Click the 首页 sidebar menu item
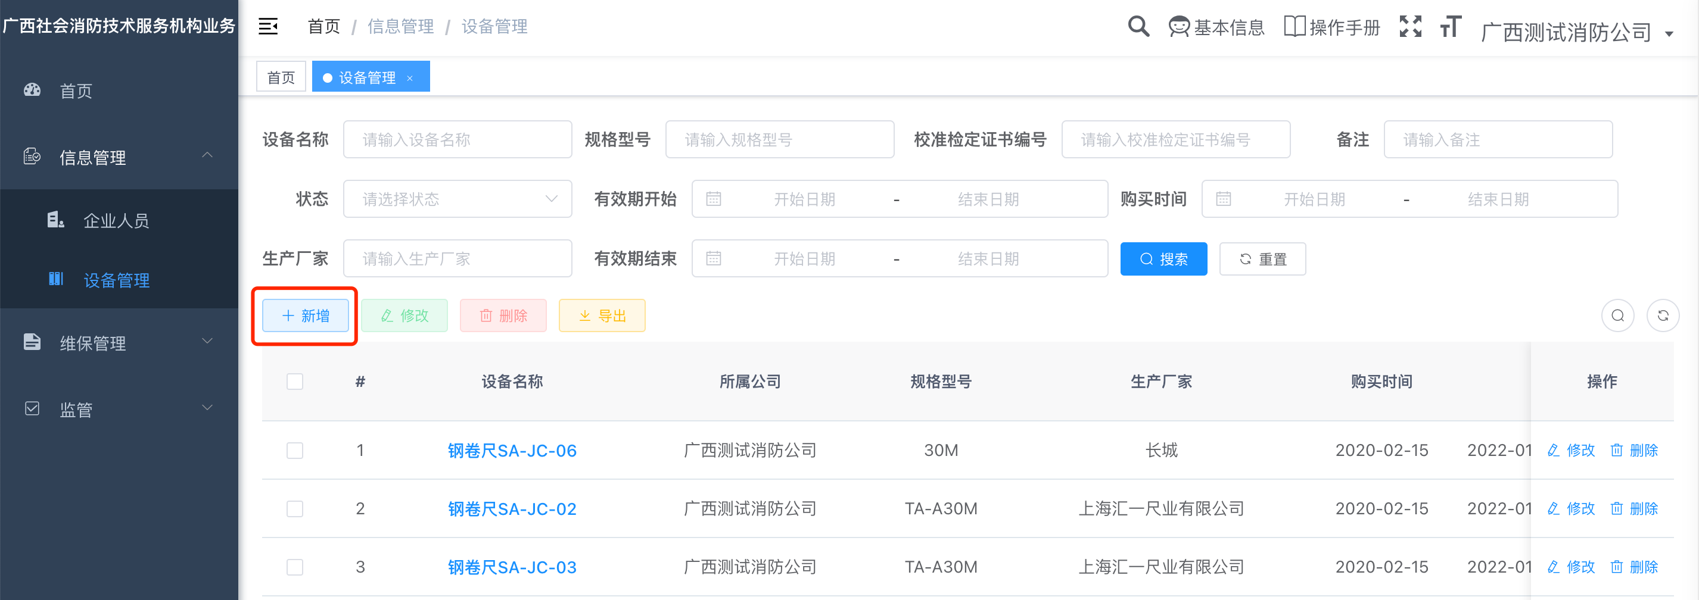Viewport: 1699px width, 600px height. pyautogui.click(x=119, y=90)
